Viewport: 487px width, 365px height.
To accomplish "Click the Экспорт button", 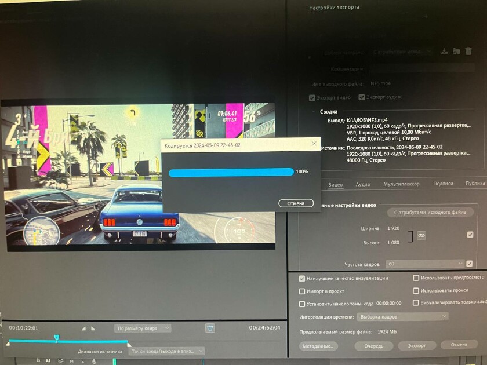I will point(417,345).
